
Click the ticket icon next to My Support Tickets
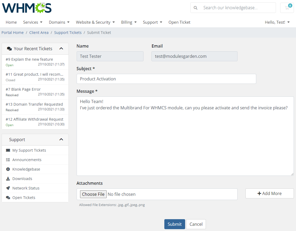point(8,150)
